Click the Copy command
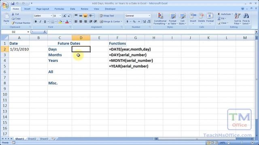Image resolution: width=259 pixels, height=145 pixels. click(16, 19)
